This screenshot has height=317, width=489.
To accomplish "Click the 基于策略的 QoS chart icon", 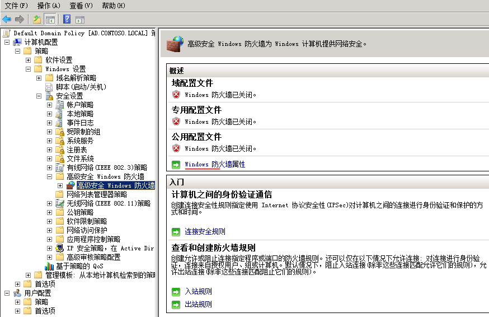I will coord(49,266).
